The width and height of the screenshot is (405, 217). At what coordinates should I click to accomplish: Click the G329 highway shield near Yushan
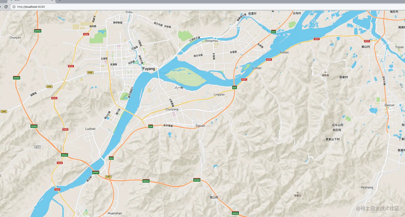[268, 59]
